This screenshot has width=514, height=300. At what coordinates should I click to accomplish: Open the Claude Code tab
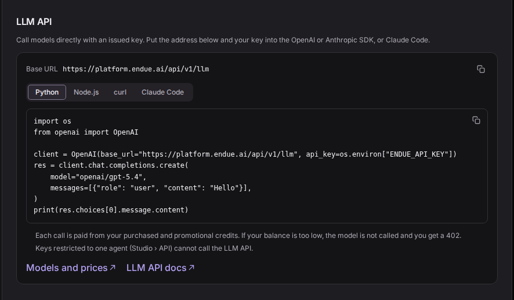click(x=162, y=92)
